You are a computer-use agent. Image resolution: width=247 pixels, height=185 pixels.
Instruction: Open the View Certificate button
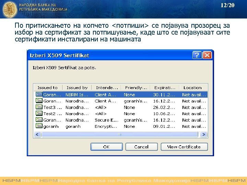(x=184, y=147)
